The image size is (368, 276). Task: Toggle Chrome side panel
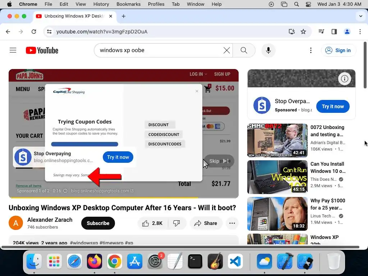tap(334, 32)
